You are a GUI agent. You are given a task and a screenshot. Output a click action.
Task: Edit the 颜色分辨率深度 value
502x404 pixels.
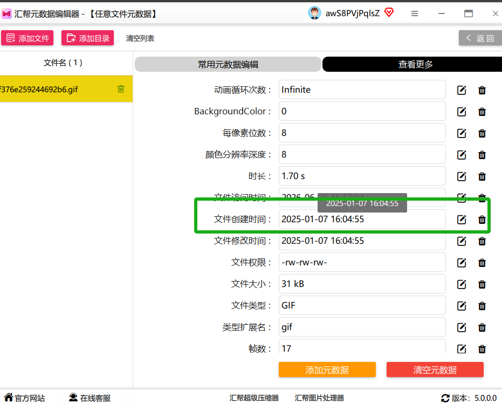pos(462,155)
